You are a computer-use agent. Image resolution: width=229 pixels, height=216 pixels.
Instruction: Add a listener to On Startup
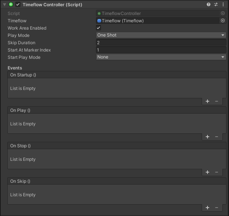point(207,101)
